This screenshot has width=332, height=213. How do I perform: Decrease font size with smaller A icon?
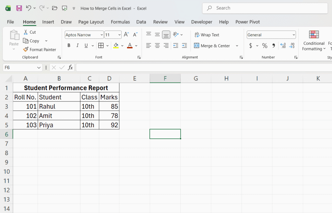[135, 34]
